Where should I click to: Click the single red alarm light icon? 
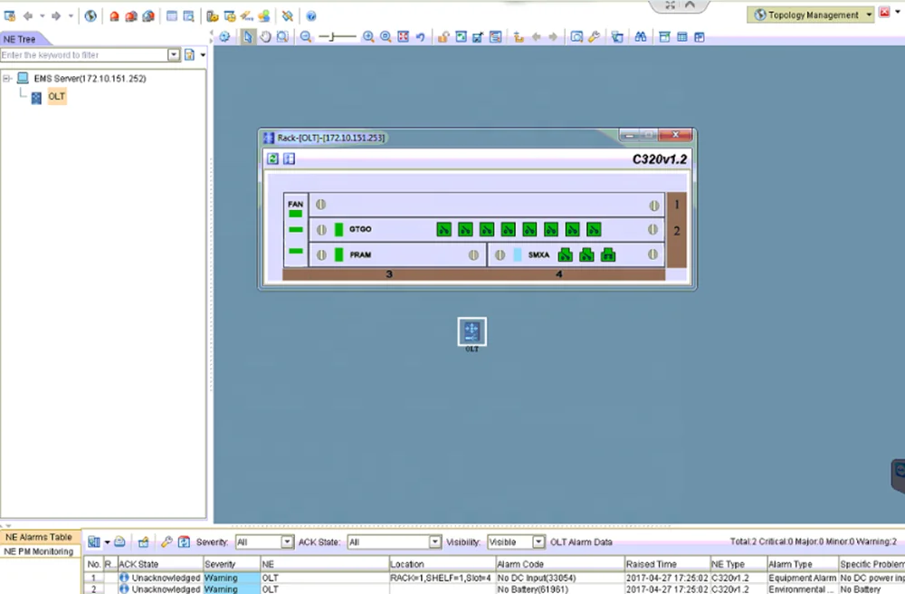point(114,16)
